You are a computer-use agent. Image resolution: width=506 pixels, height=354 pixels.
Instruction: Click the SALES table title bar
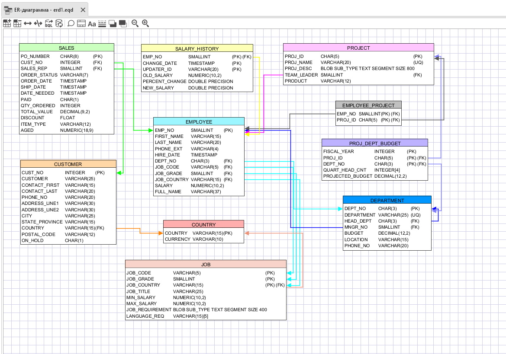pos(66,48)
